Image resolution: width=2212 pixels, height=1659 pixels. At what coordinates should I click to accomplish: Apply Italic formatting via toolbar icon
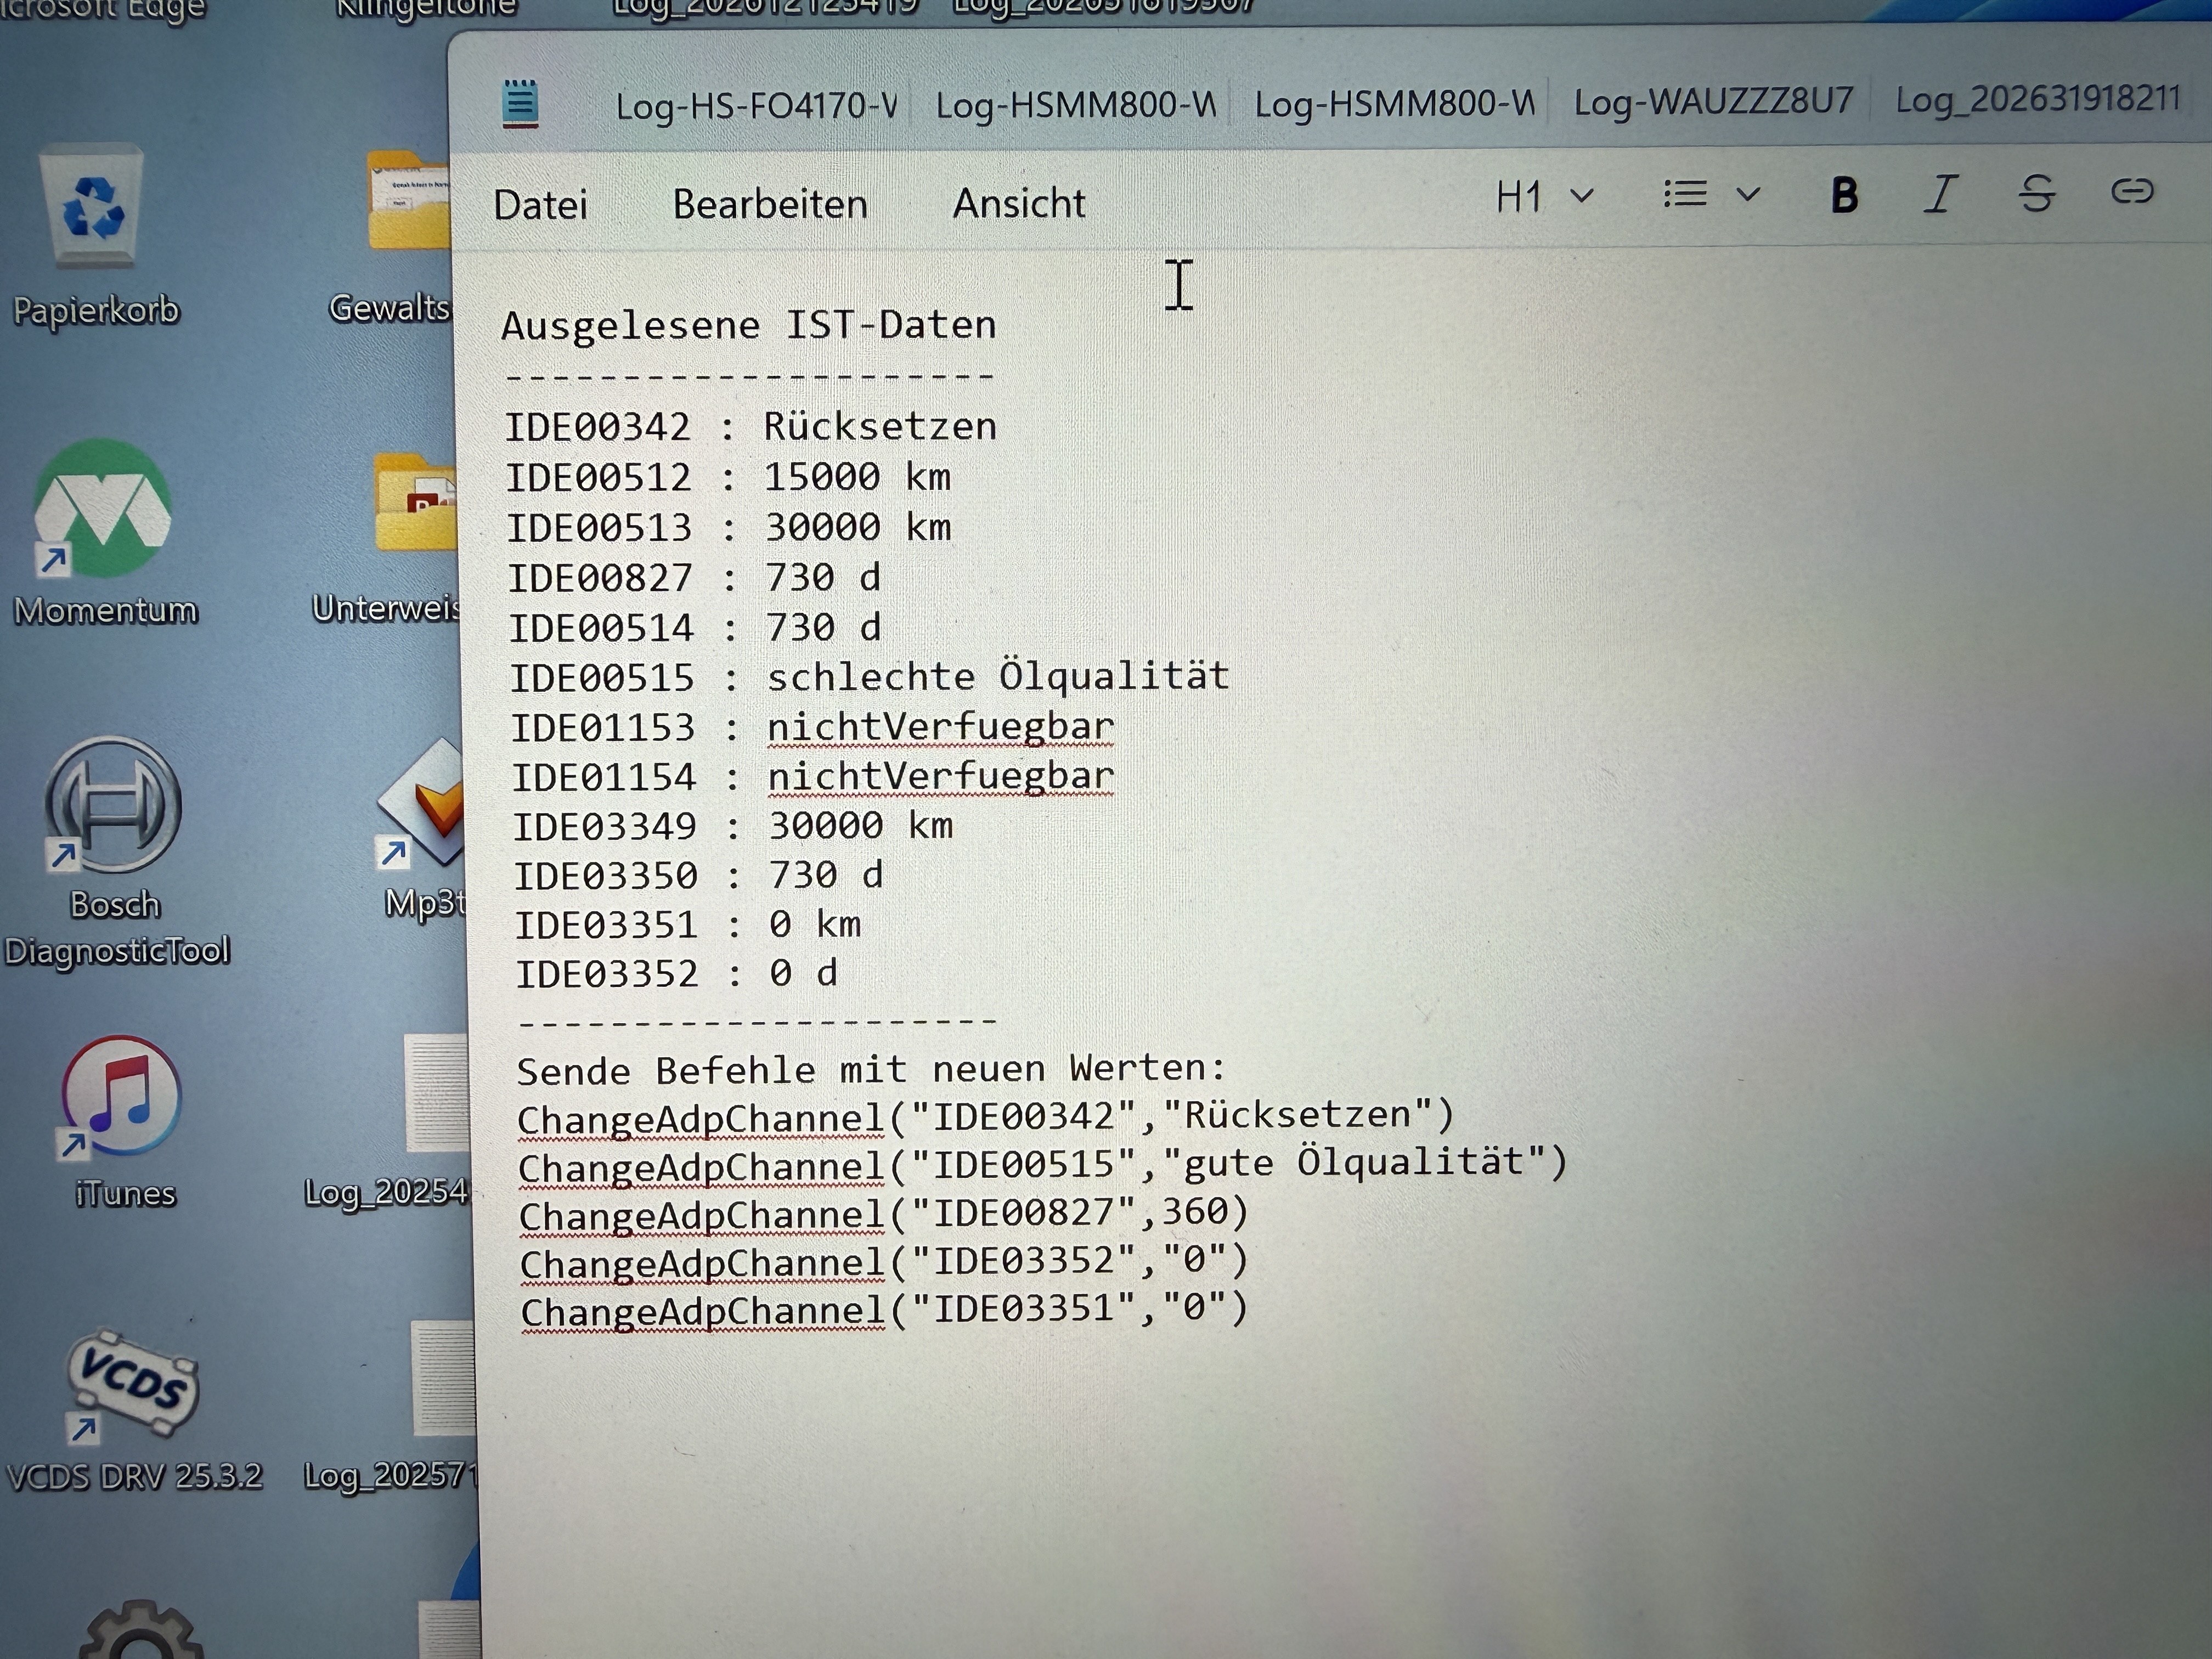(1940, 193)
